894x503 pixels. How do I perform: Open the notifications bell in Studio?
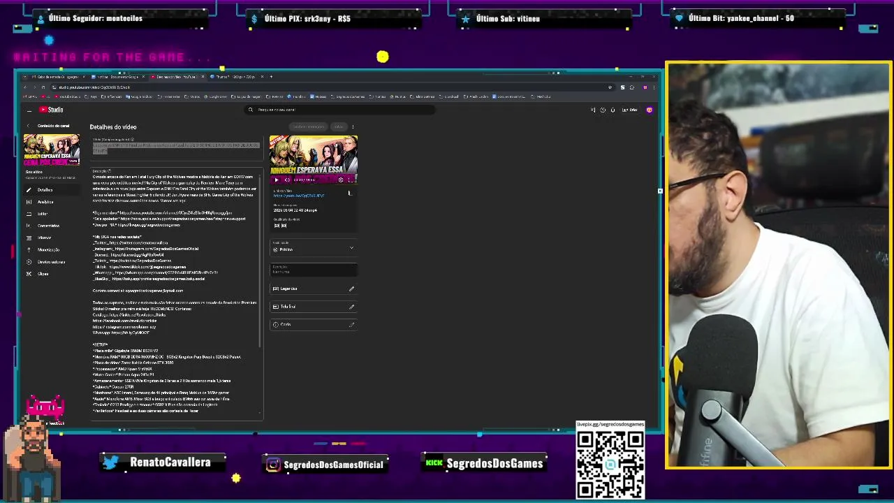[x=613, y=110]
